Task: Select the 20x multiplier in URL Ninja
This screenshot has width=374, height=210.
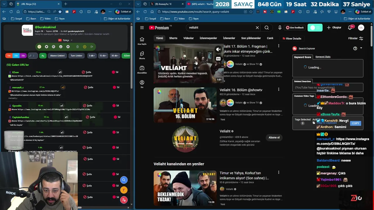Action: click(16, 55)
